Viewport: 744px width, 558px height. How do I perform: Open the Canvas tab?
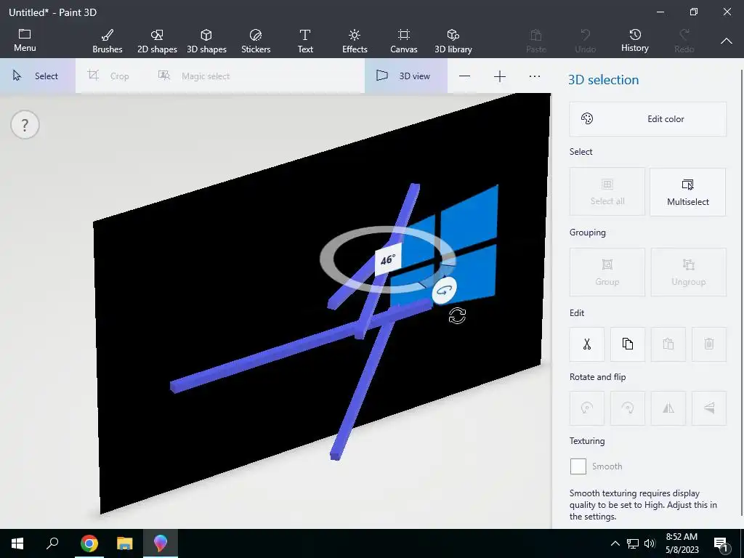tap(404, 41)
